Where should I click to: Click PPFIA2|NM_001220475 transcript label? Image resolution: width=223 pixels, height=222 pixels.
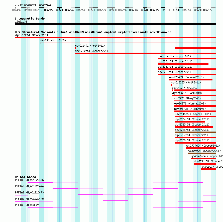(x=29, y=199)
